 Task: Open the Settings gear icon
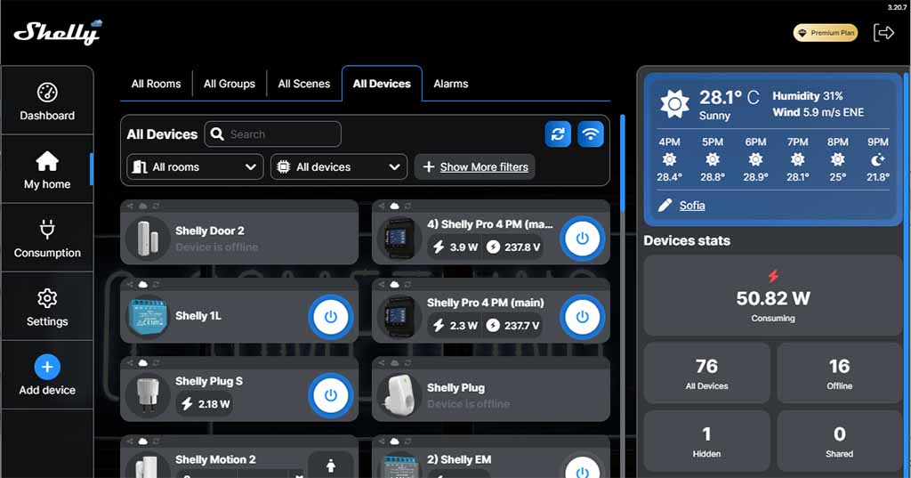tap(47, 298)
